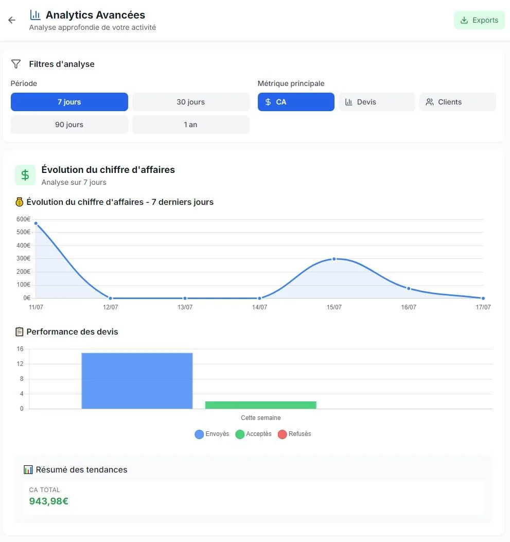This screenshot has height=542, width=510.
Task: Toggle Acceptés series in chart legend
Action: pyautogui.click(x=253, y=434)
